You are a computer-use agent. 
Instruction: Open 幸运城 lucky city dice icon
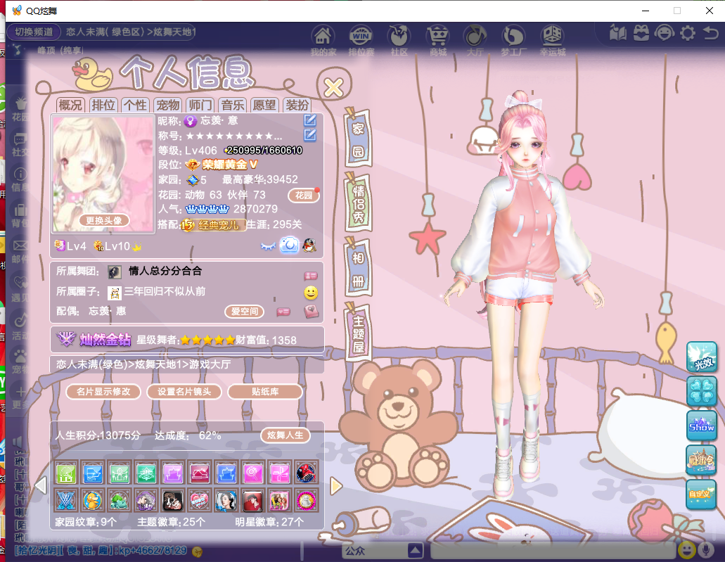coord(553,40)
